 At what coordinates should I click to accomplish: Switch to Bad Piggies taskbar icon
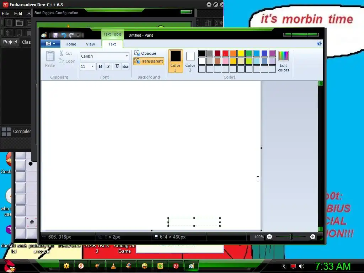point(160,266)
